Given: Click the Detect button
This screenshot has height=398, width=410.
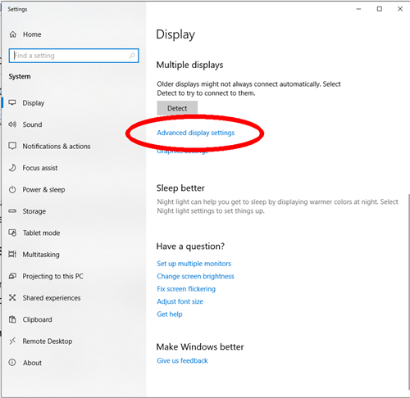Looking at the screenshot, I should pos(177,108).
